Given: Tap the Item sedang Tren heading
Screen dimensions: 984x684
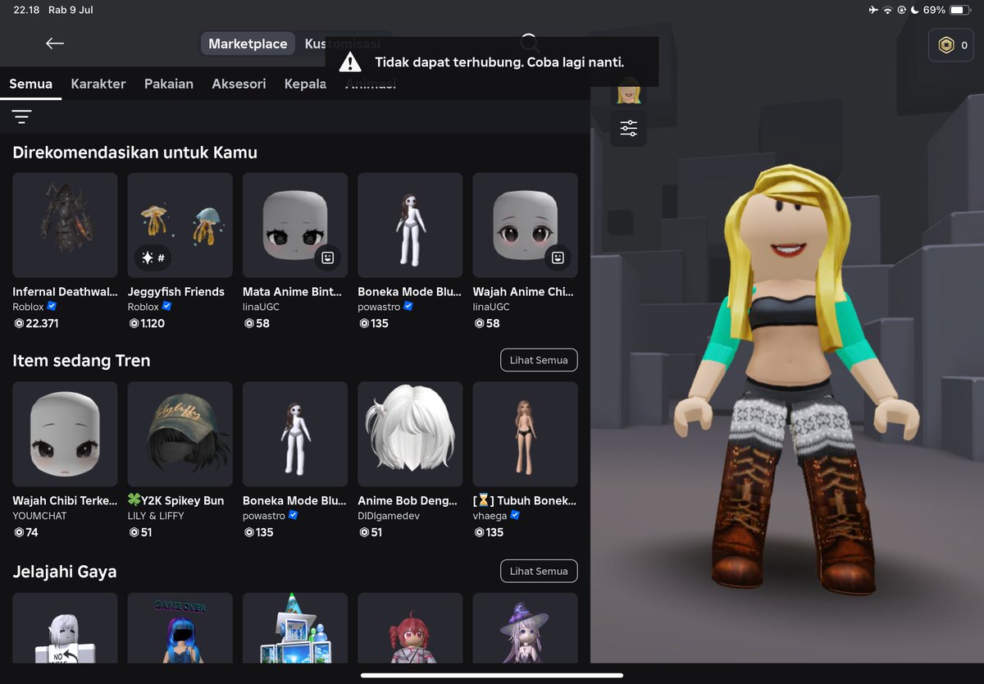Looking at the screenshot, I should (81, 361).
